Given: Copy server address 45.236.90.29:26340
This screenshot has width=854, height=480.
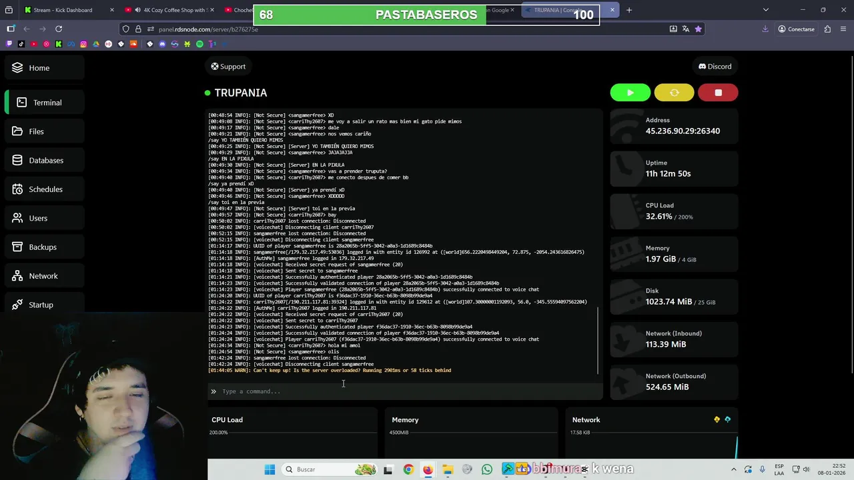Looking at the screenshot, I should [683, 131].
